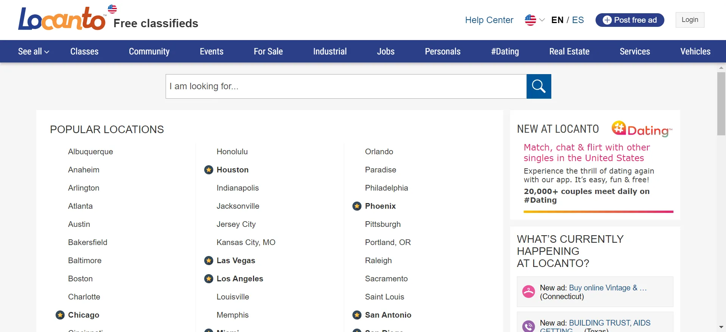Open the Austin location
This screenshot has height=332, width=726.
(x=79, y=224)
